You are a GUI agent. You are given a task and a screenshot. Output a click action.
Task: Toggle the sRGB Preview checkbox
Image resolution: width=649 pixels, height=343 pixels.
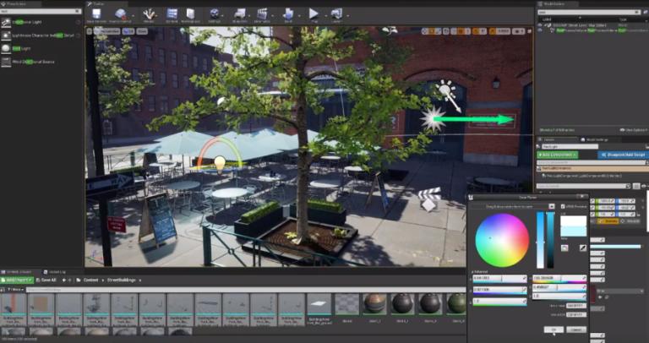coord(561,206)
